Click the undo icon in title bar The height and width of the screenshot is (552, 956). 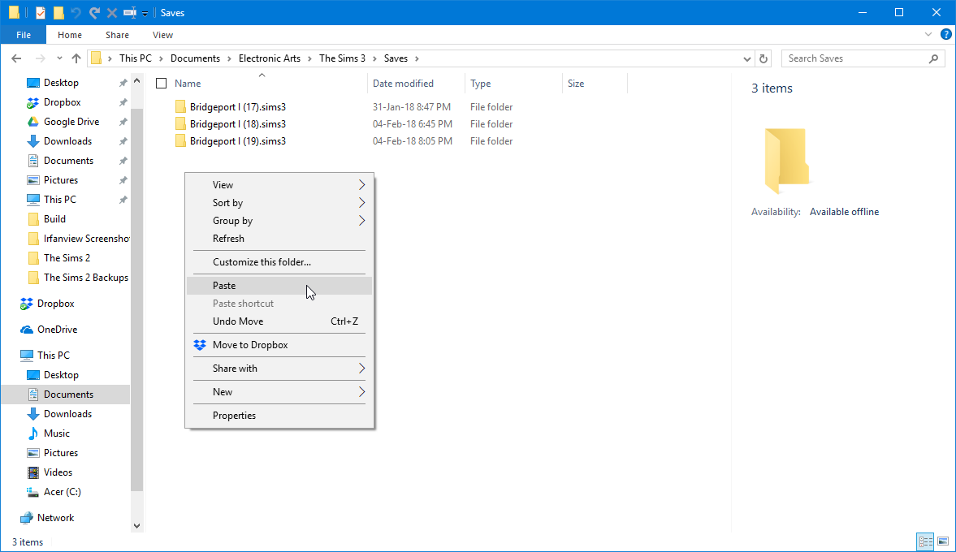76,13
